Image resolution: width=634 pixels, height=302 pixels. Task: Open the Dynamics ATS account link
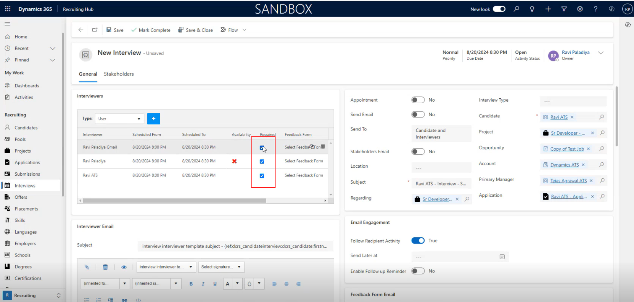(564, 165)
